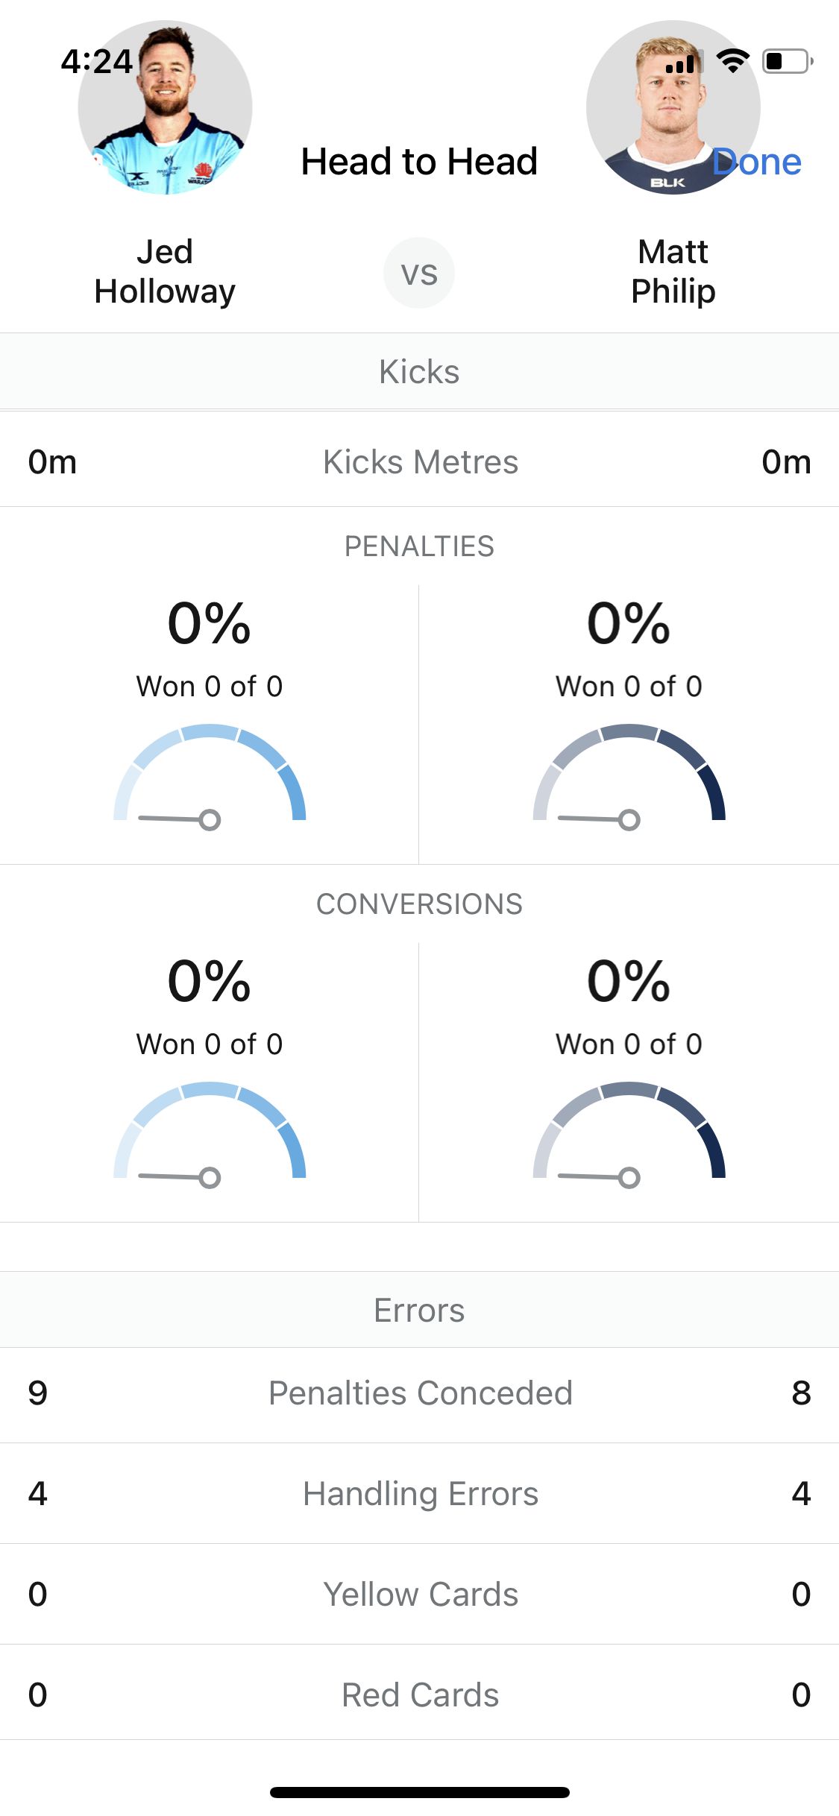Tap the Done button

756,162
